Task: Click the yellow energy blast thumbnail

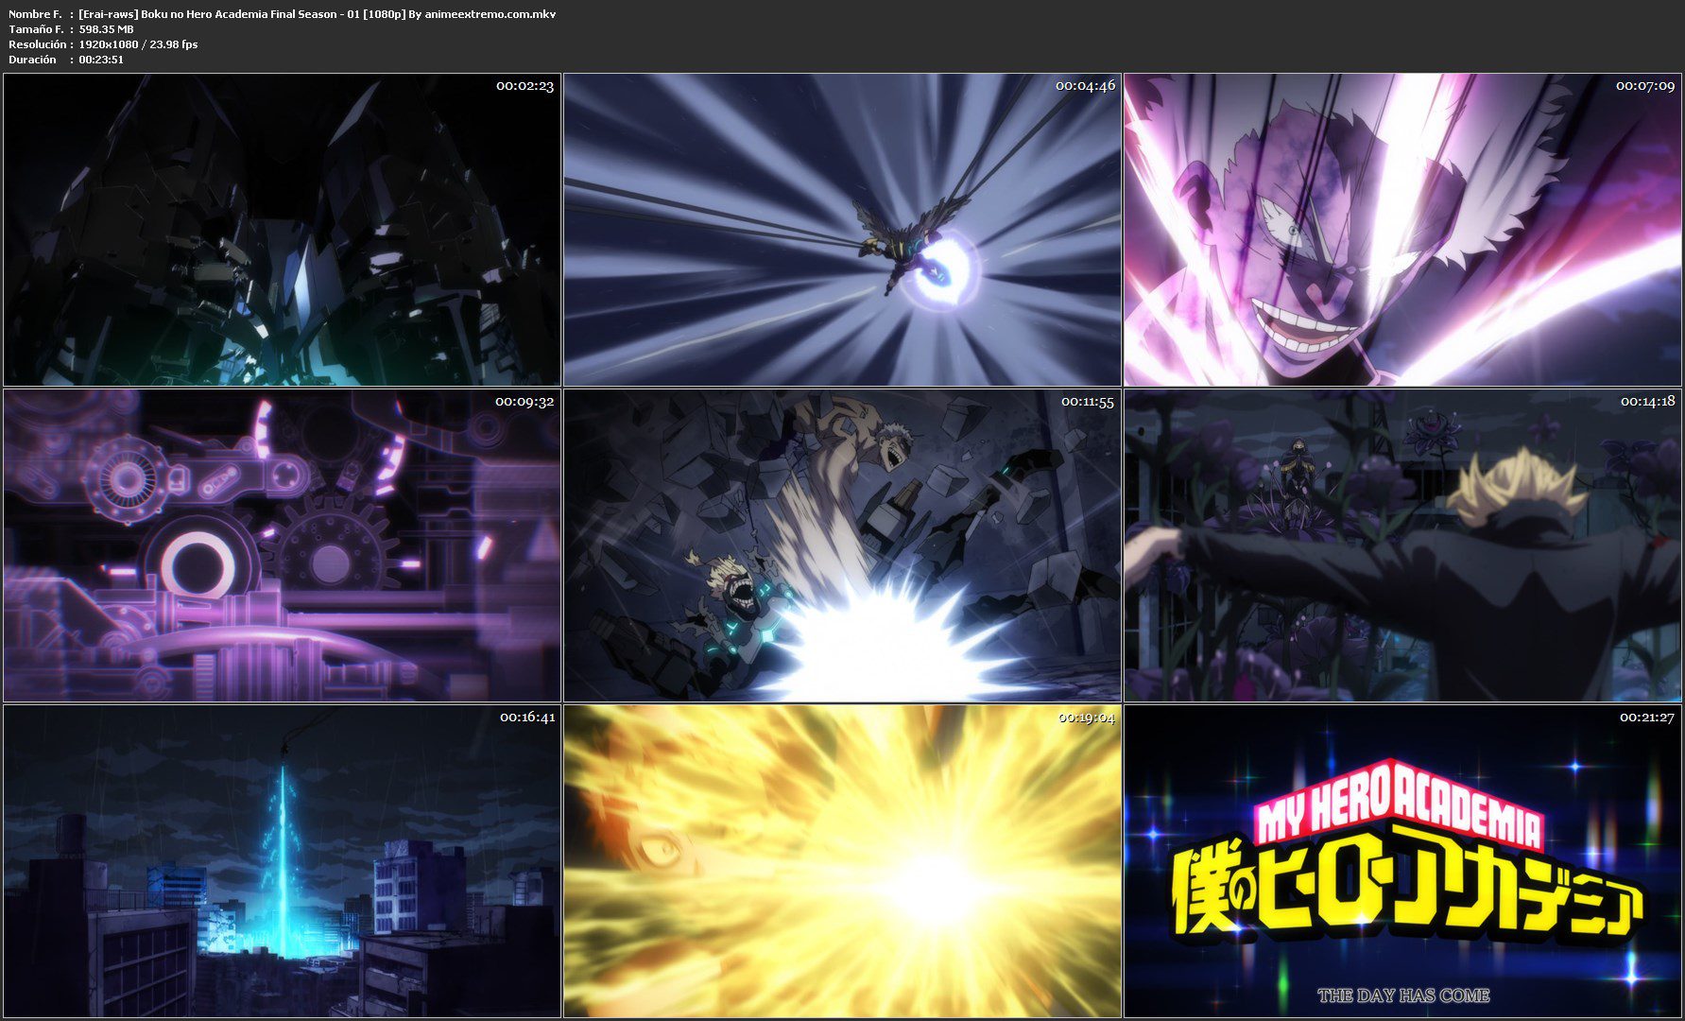Action: tap(842, 861)
